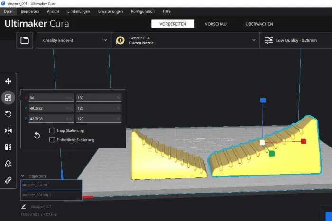Open the Per Model Settings tool
This screenshot has width=332, height=221.
(8, 147)
